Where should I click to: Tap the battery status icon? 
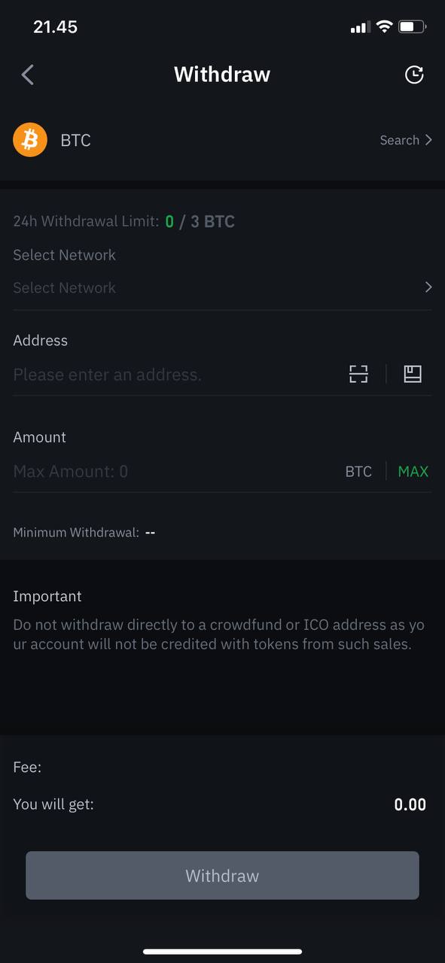413,27
